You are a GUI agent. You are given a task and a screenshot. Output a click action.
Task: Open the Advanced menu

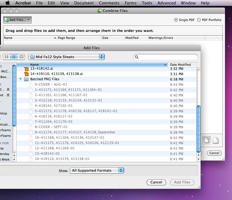166,3
